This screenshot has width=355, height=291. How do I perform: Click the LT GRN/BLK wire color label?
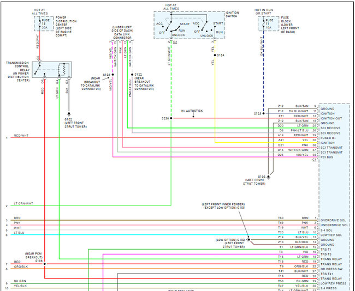tap(299, 247)
